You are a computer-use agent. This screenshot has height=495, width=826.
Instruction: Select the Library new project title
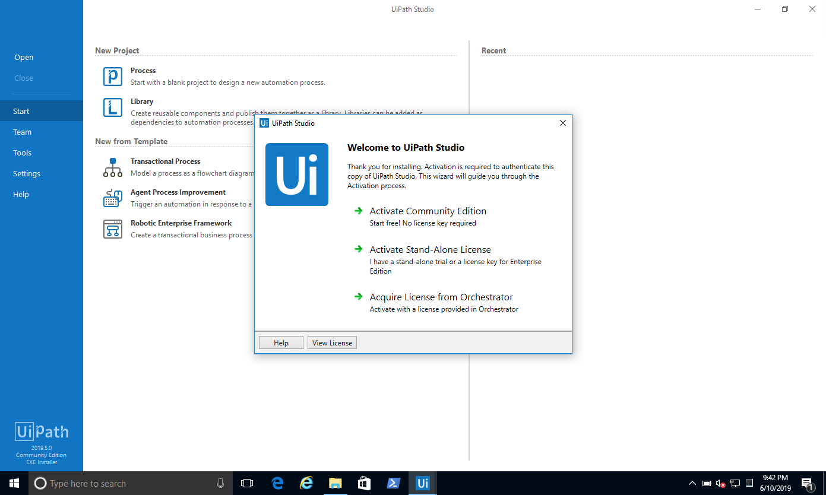[142, 101]
